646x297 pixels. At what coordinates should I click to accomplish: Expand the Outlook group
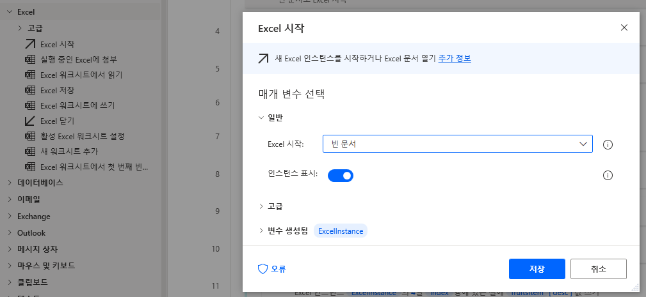point(10,232)
